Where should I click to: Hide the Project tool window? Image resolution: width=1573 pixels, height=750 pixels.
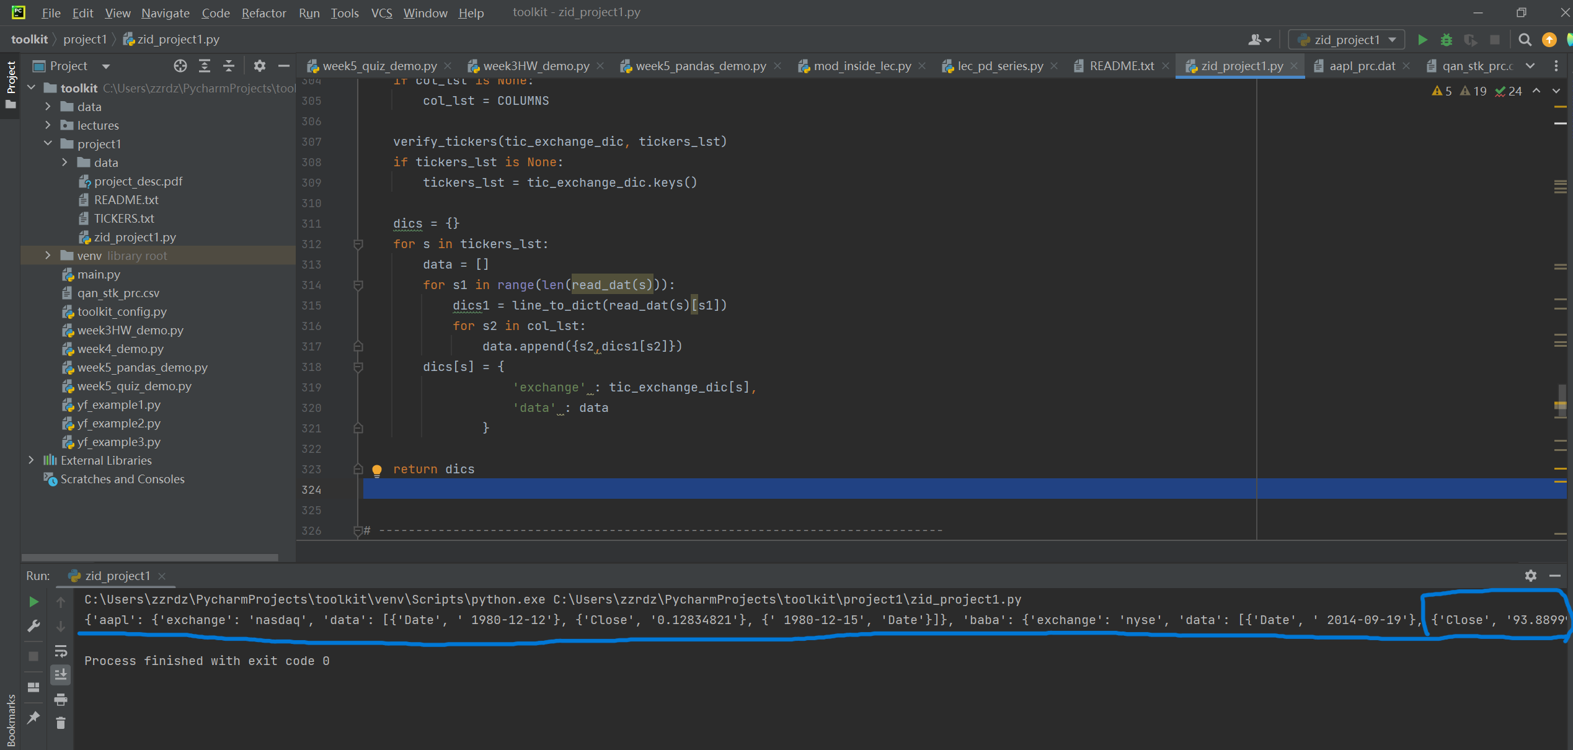coord(283,66)
